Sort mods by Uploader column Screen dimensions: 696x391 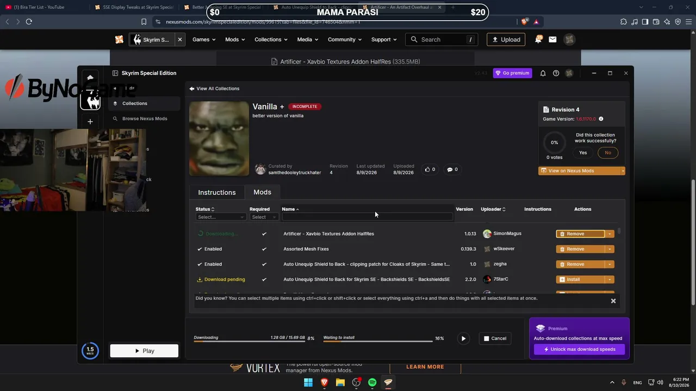(493, 209)
